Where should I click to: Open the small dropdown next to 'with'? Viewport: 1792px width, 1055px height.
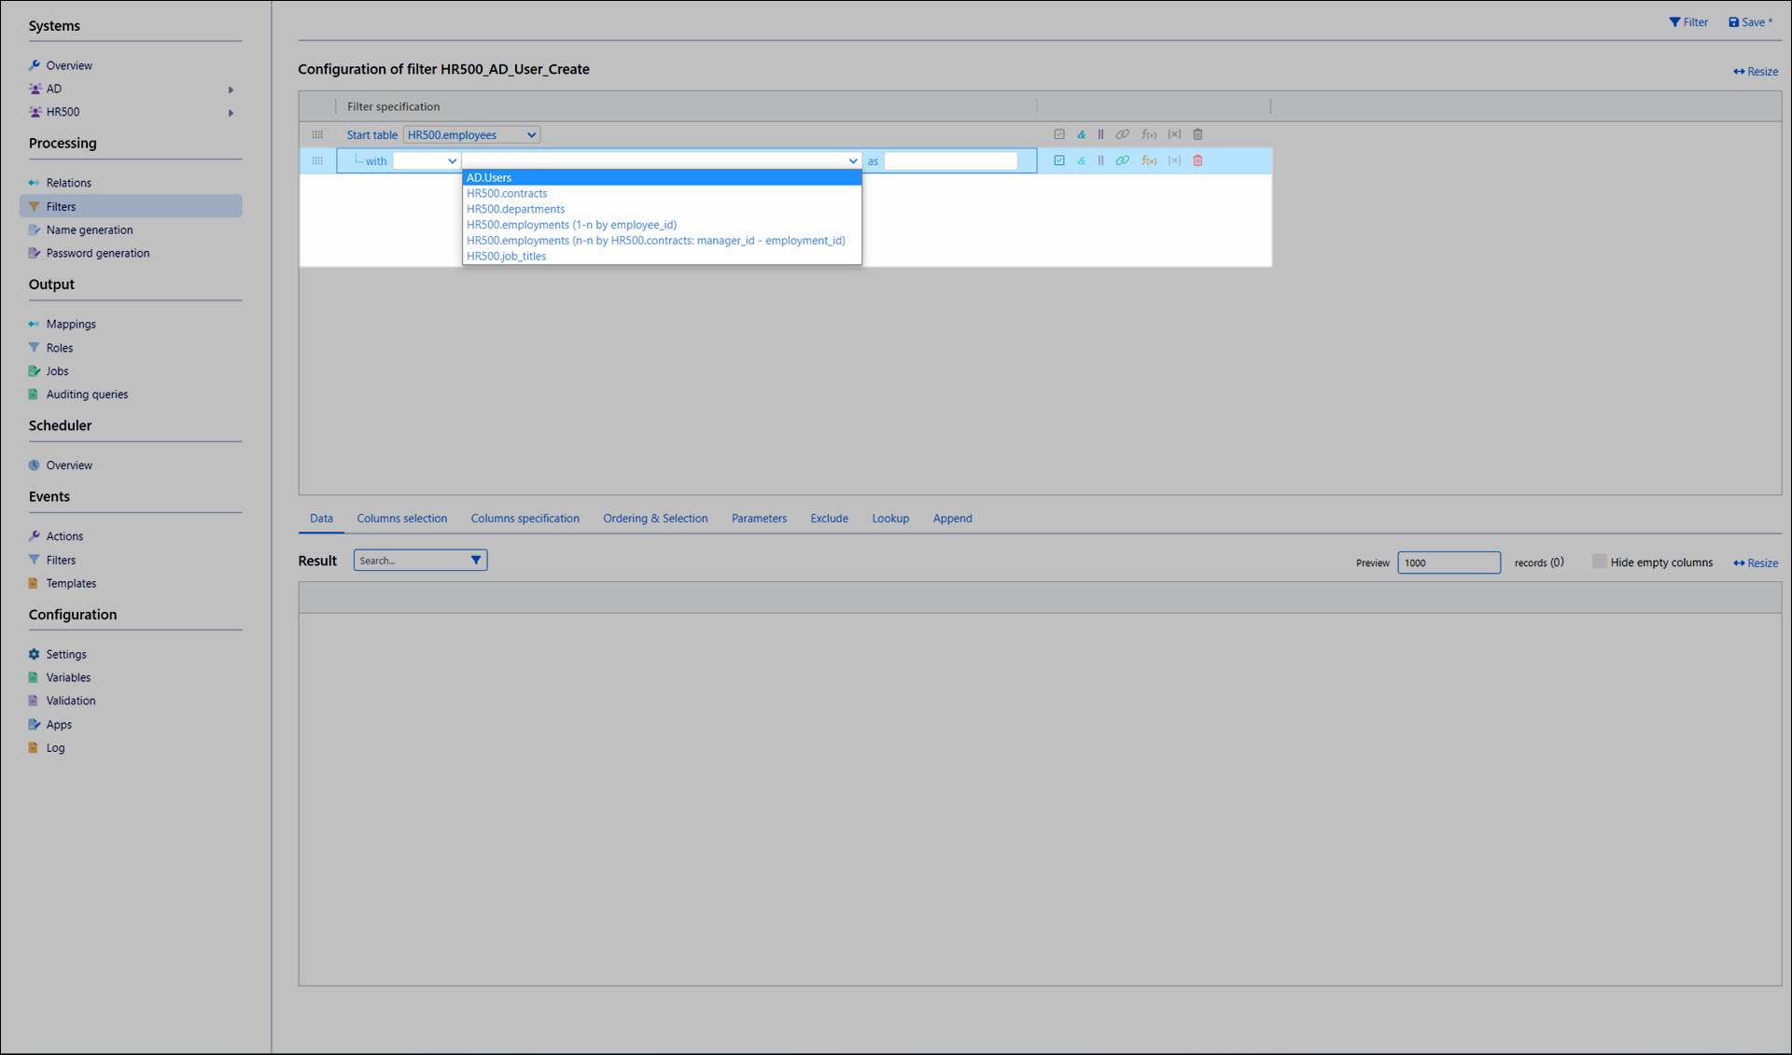click(427, 161)
